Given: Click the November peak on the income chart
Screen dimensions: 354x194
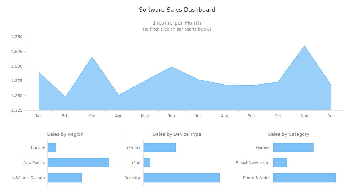Looking at the screenshot, I should coord(304,46).
